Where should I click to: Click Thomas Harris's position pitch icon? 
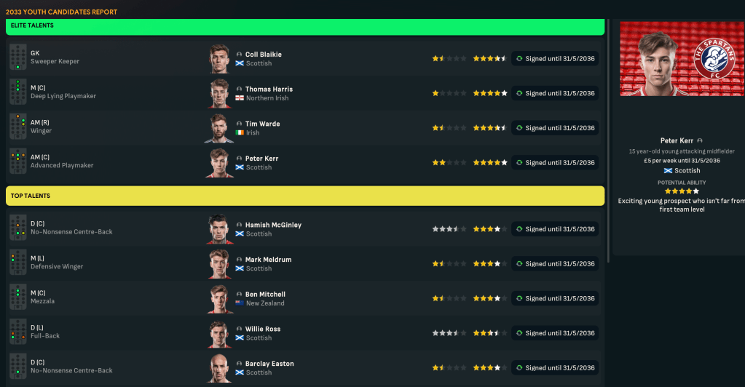pos(17,93)
